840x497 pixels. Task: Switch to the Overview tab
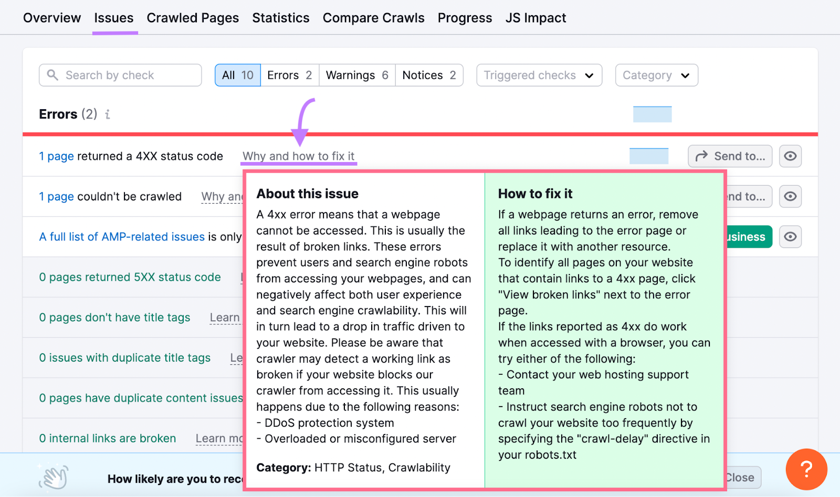(52, 18)
